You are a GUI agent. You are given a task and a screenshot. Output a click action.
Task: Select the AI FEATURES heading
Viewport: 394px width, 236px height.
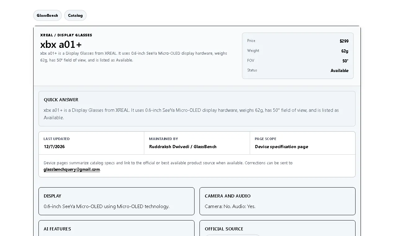click(x=57, y=229)
